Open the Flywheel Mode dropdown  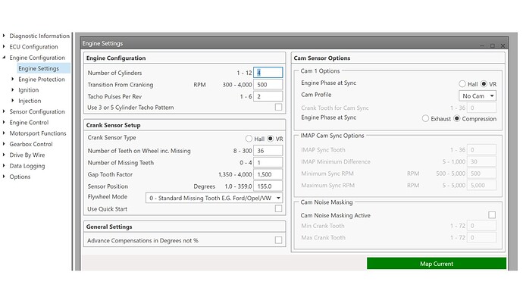pyautogui.click(x=215, y=198)
